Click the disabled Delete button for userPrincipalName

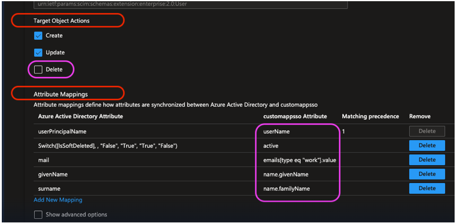[x=427, y=131]
